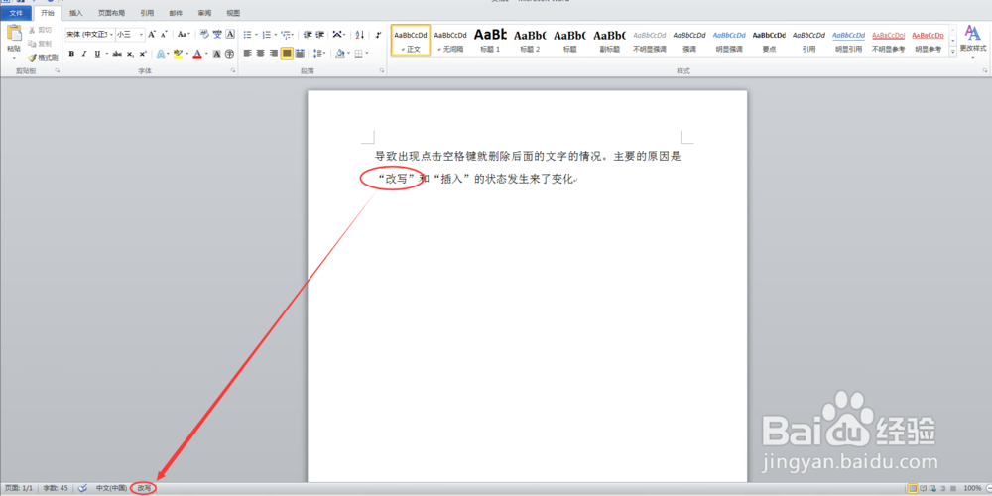Click the Character Border icon
Image resolution: width=992 pixels, height=496 pixels.
(x=230, y=34)
